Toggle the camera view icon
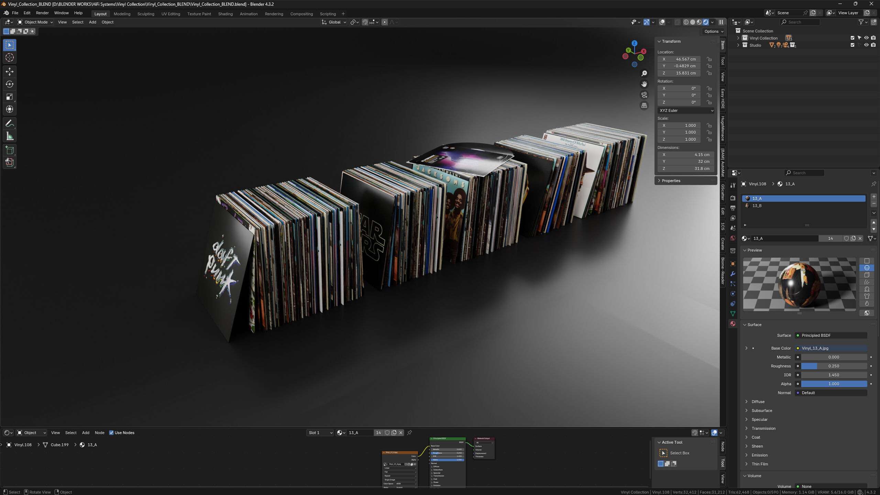 (x=644, y=95)
